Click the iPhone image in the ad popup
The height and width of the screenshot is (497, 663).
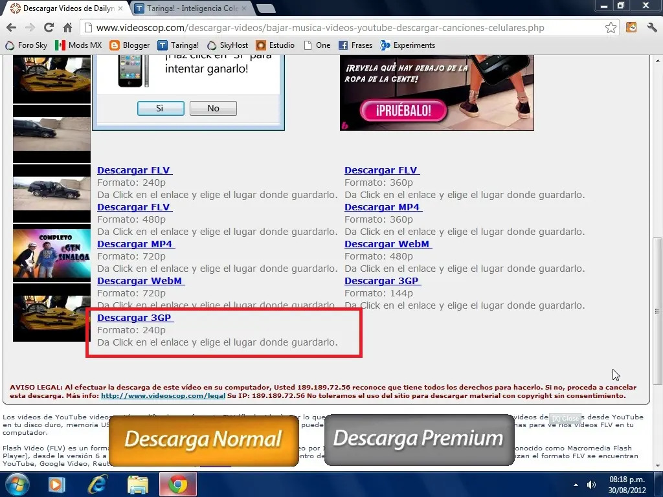133,71
